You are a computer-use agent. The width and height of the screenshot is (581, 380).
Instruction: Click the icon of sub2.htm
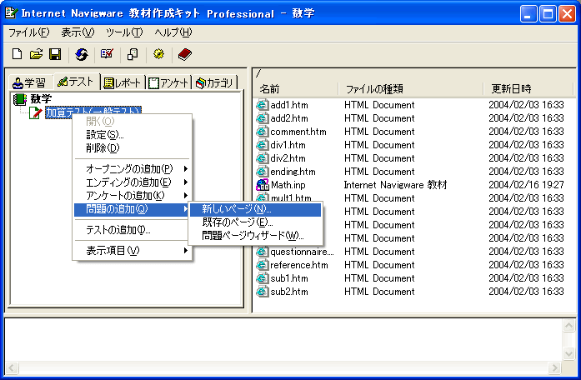263,292
